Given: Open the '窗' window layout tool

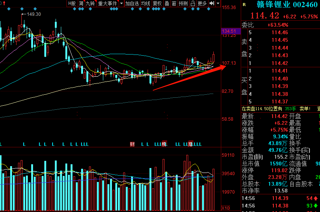Looking at the screenshot, I should (174, 3).
